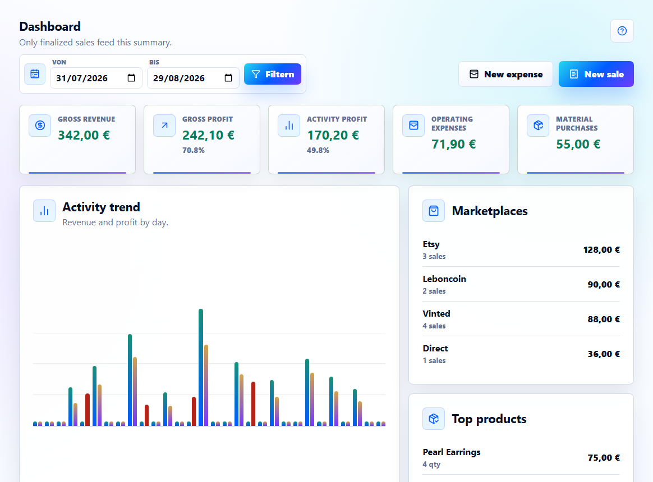Image resolution: width=653 pixels, height=482 pixels.
Task: Click the BIS date field 29/08/2026
Action: pyautogui.click(x=193, y=78)
